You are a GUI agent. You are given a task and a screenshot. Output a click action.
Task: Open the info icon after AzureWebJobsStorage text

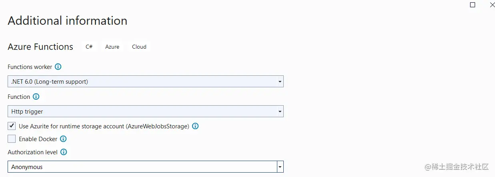[x=195, y=126]
